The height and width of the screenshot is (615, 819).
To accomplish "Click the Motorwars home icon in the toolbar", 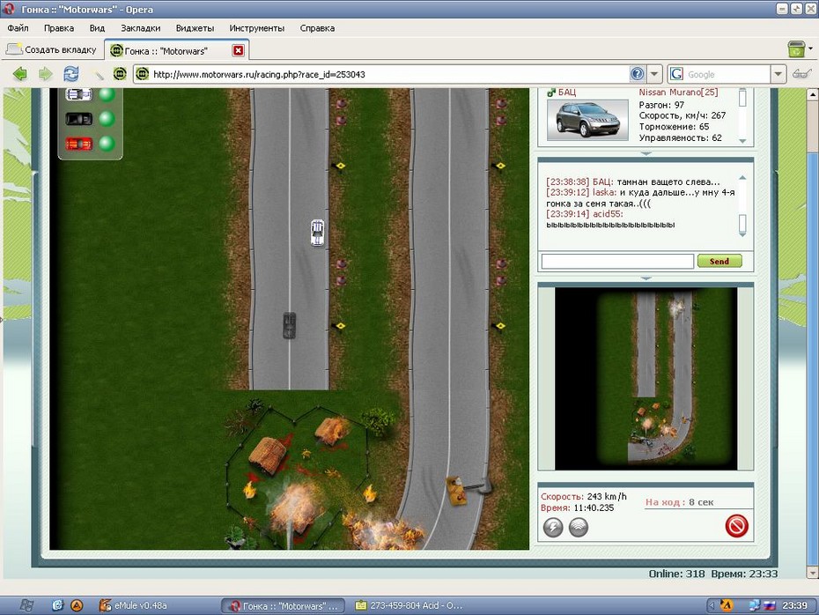I will [x=120, y=74].
